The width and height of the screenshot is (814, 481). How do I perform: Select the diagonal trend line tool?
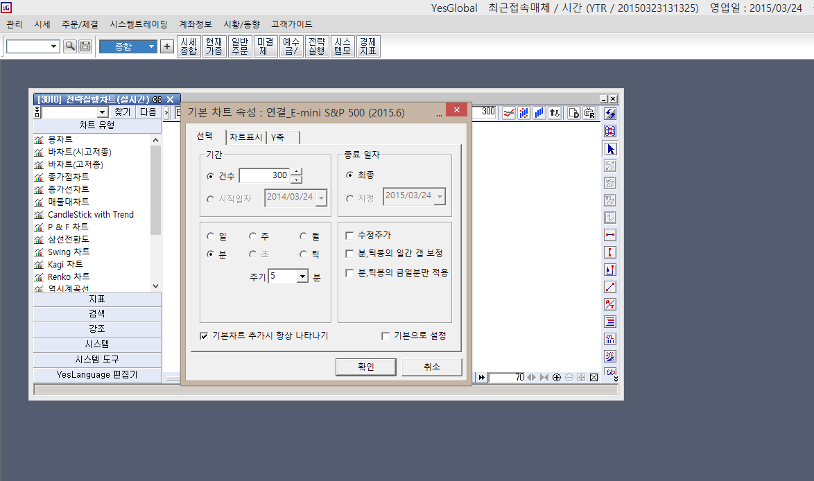click(610, 287)
